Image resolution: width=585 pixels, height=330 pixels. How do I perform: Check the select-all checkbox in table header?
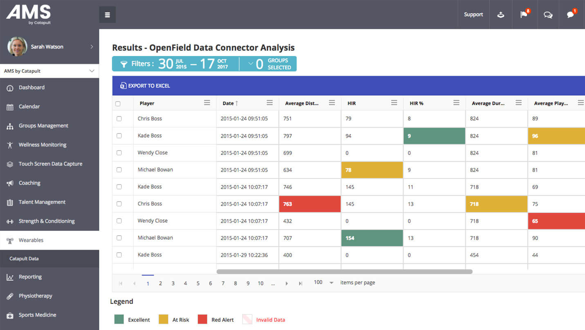[x=120, y=103]
